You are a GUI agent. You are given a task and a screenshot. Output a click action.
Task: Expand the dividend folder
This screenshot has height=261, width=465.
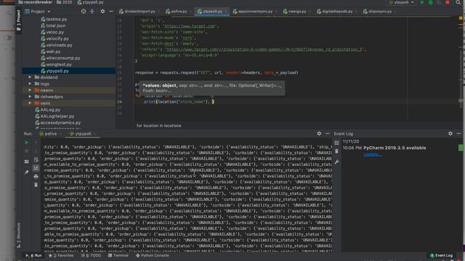click(30, 78)
